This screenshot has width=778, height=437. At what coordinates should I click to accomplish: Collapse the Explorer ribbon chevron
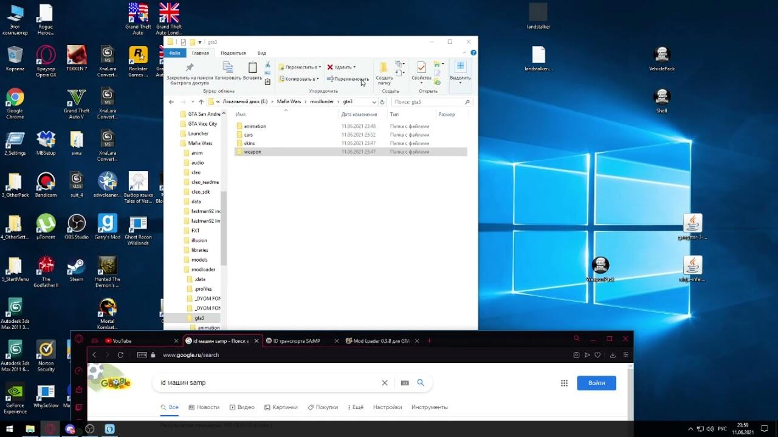coord(466,53)
